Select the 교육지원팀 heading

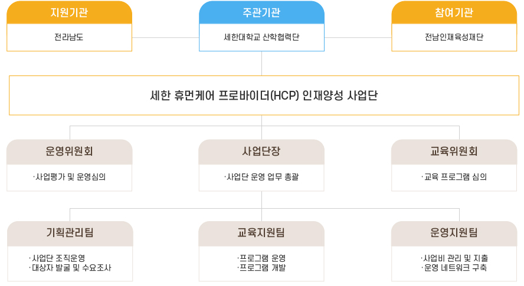[x=261, y=233]
